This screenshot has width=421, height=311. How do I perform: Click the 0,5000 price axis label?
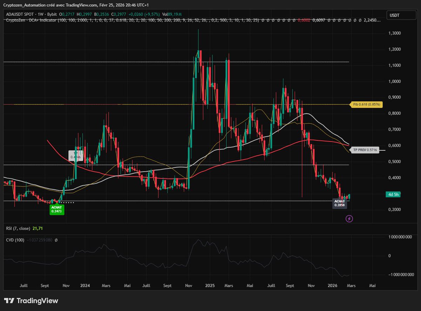pos(394,162)
